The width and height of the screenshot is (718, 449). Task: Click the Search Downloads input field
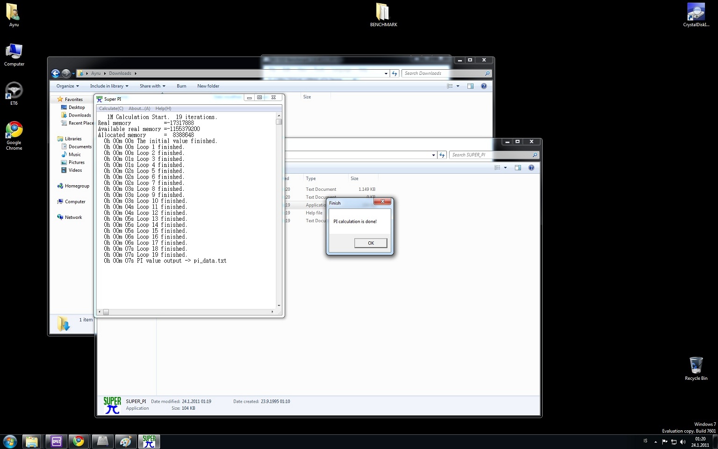tap(443, 73)
